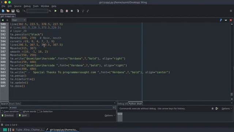Open the Help menu
Viewport: 234px width, 132px height.
pyautogui.click(x=54, y=6)
